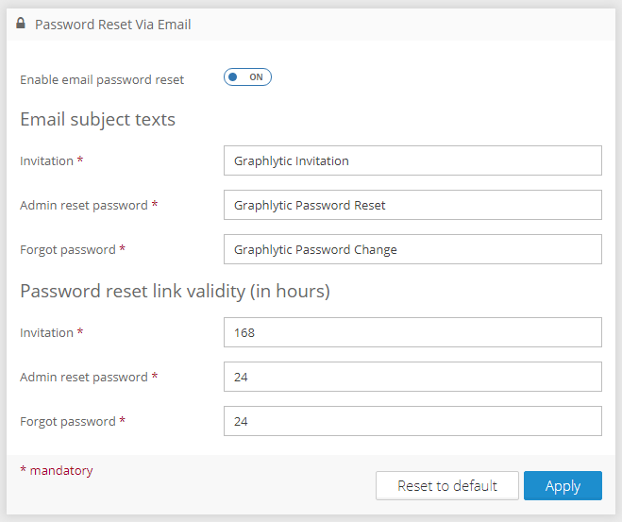This screenshot has height=522, width=622.
Task: Select the Graphlytic Password Change subject field
Action: [412, 249]
